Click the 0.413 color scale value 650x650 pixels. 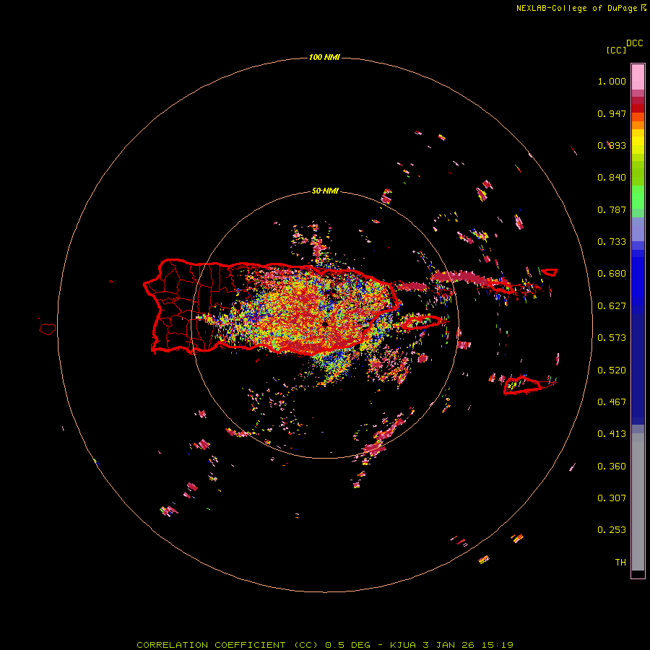[612, 434]
